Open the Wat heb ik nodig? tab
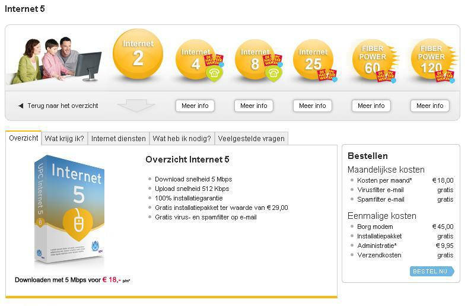 tap(182, 138)
